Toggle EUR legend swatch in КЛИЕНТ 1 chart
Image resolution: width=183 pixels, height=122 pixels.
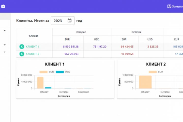coord(43,72)
